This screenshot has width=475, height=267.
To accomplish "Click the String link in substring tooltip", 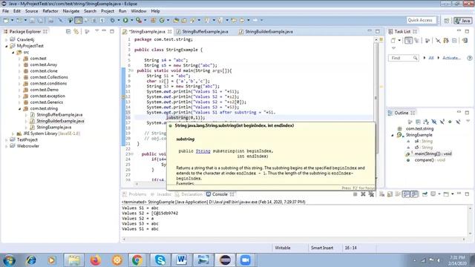I will tap(203, 151).
